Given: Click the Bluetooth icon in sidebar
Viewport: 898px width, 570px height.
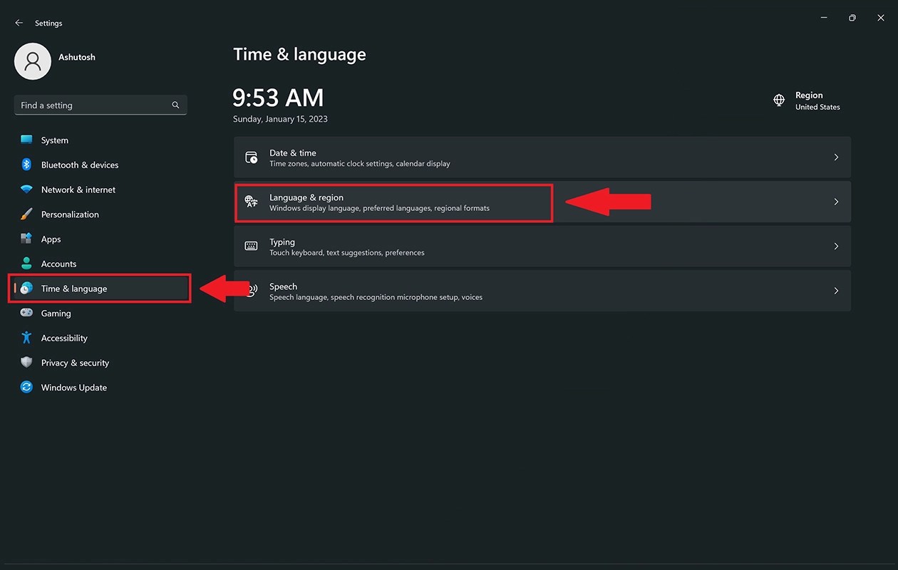Looking at the screenshot, I should [26, 165].
